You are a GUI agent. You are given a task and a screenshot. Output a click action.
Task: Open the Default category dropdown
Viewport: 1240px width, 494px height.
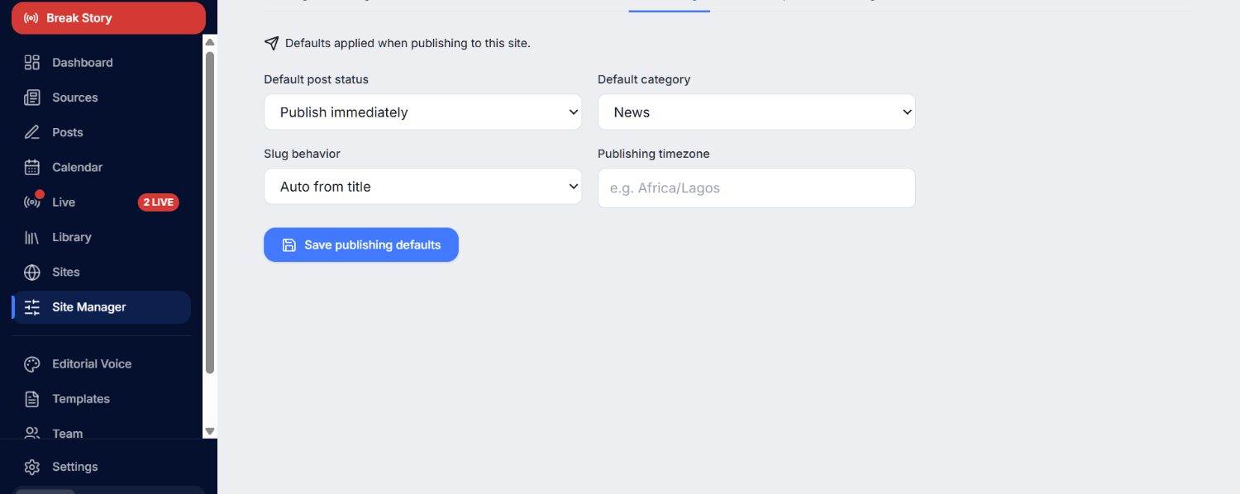[756, 112]
